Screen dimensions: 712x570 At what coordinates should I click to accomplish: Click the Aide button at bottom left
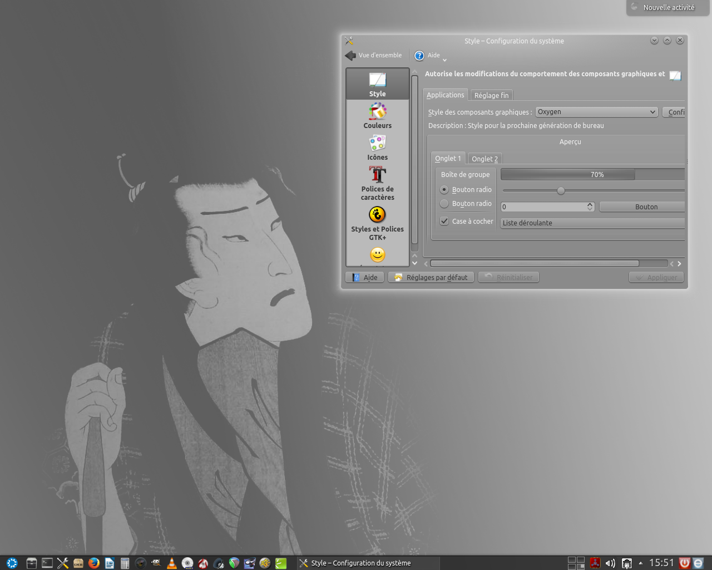[x=364, y=277]
